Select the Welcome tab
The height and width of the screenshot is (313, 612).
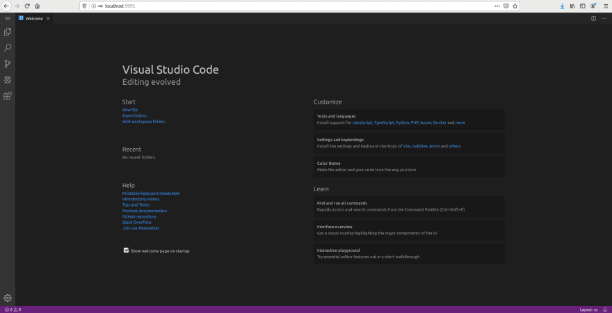click(34, 18)
